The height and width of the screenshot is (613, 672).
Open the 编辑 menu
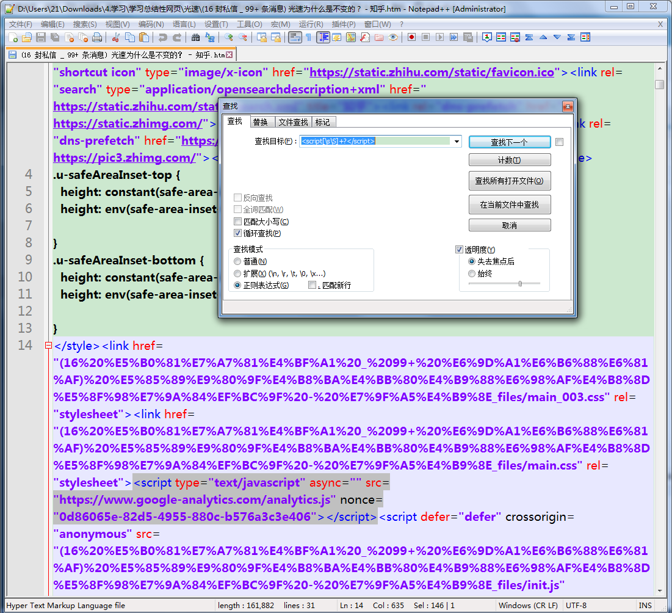tap(52, 24)
